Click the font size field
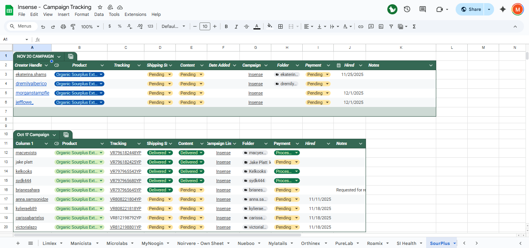The image size is (529, 248). coord(205,26)
